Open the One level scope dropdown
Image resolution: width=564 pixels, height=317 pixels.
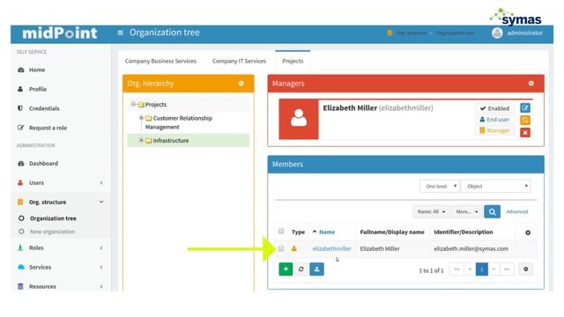point(440,186)
